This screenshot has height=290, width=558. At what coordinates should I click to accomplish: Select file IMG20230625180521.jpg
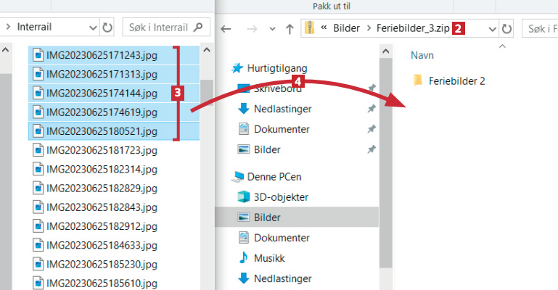114,131
